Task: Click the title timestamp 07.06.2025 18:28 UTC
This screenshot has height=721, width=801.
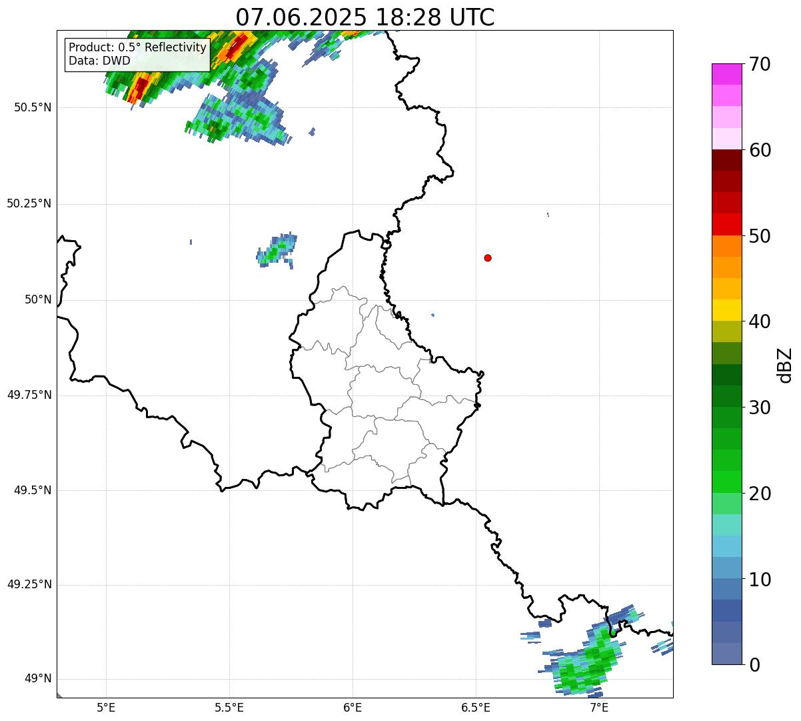Action: click(365, 17)
